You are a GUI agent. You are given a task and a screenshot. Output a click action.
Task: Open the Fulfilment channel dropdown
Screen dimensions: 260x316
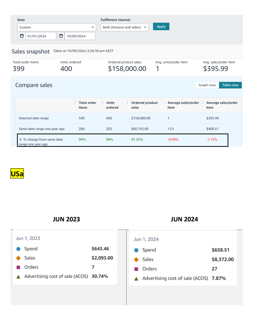click(x=124, y=27)
